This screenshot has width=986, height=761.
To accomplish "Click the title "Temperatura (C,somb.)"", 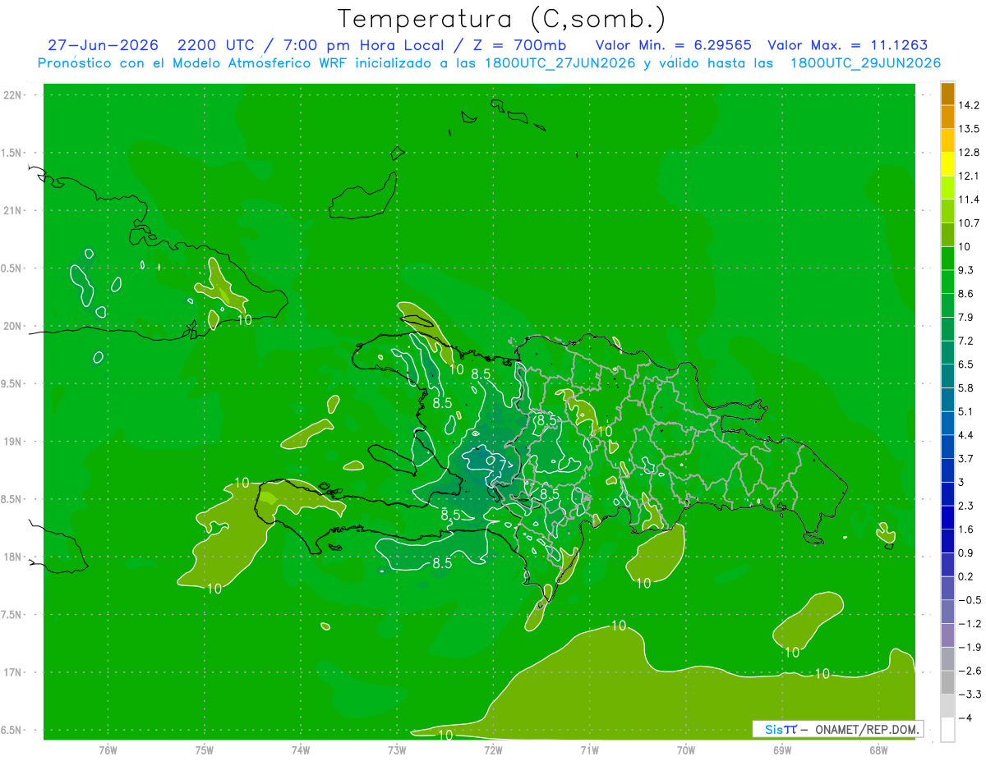I will click(x=503, y=18).
